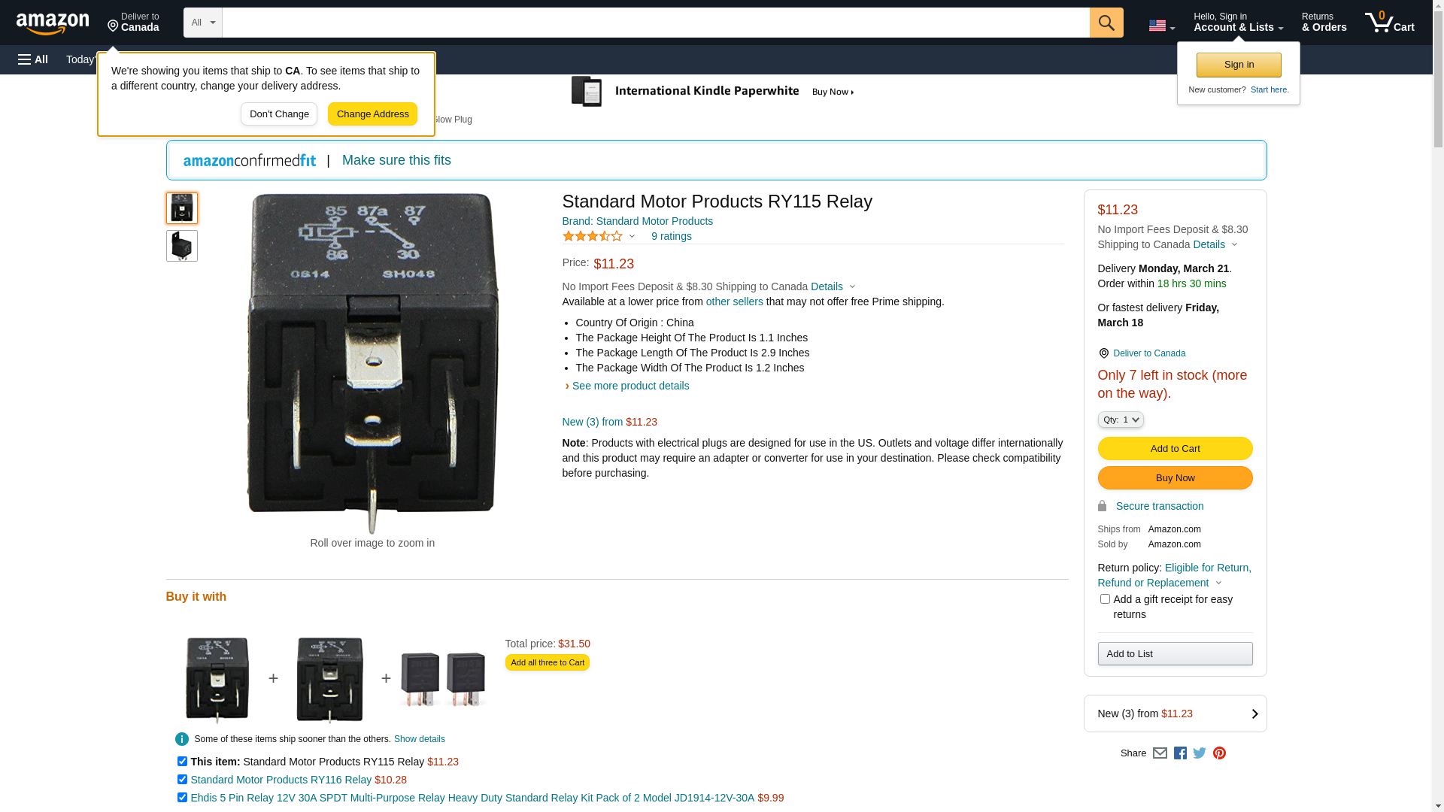Click the Change Address button
Screen dimensions: 1444x812
tap(372, 114)
